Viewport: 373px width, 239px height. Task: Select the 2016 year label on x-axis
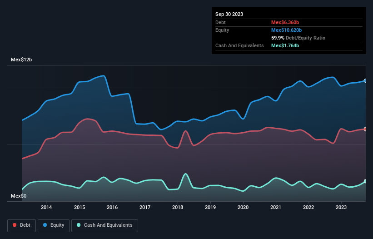pos(112,208)
